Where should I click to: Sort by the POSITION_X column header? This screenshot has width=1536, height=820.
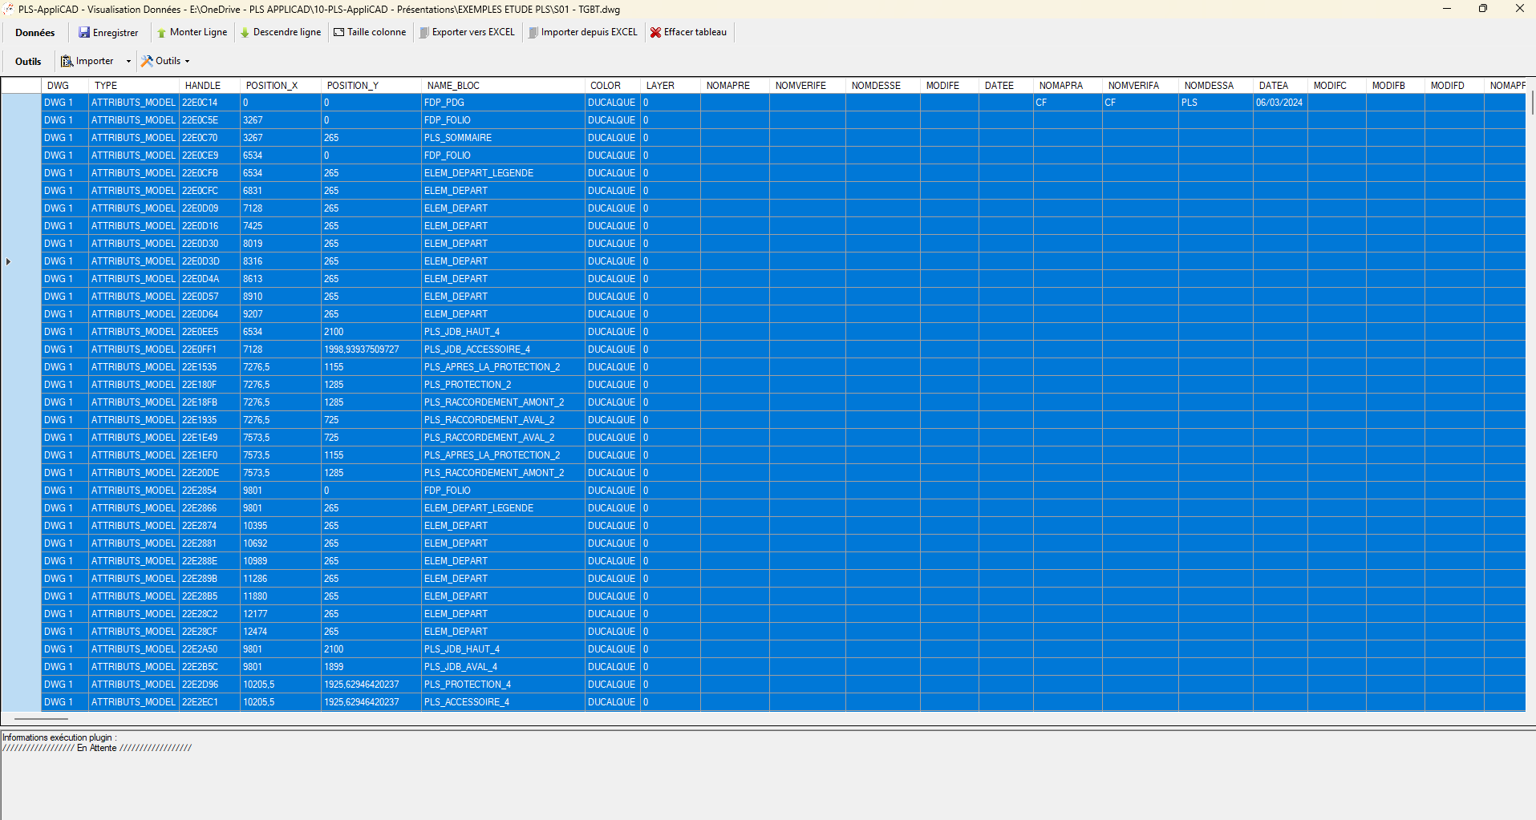coord(273,85)
